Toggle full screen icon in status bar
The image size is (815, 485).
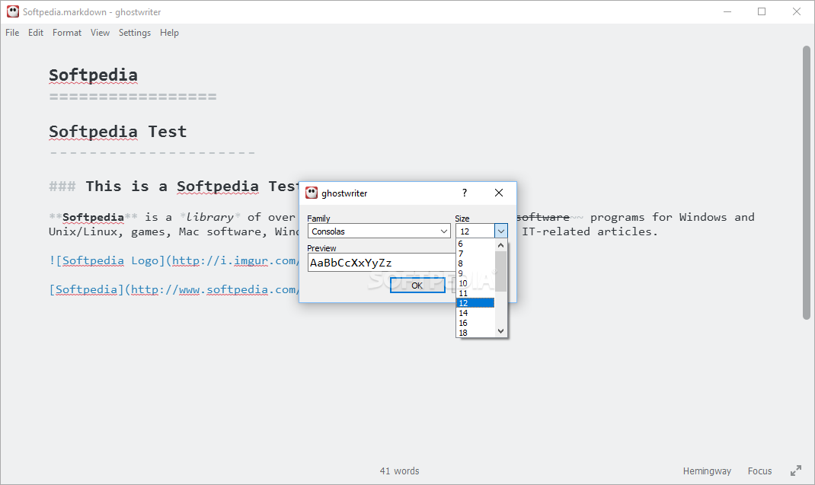coord(796,471)
